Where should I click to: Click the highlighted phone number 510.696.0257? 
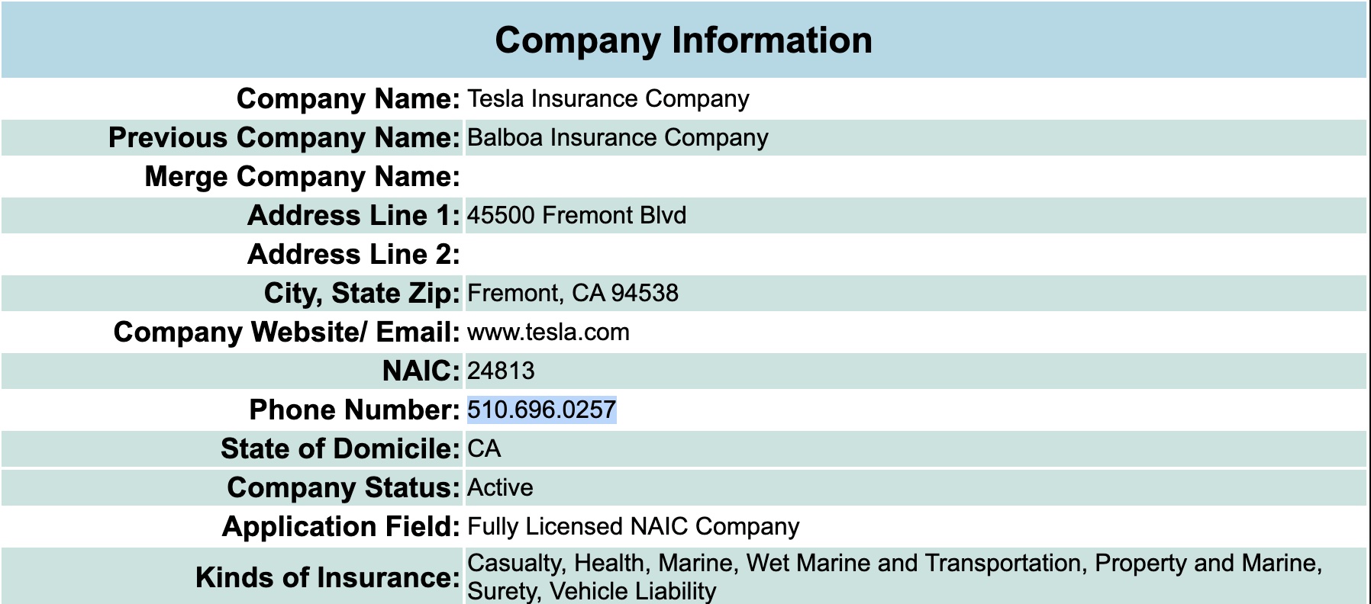[x=541, y=410]
